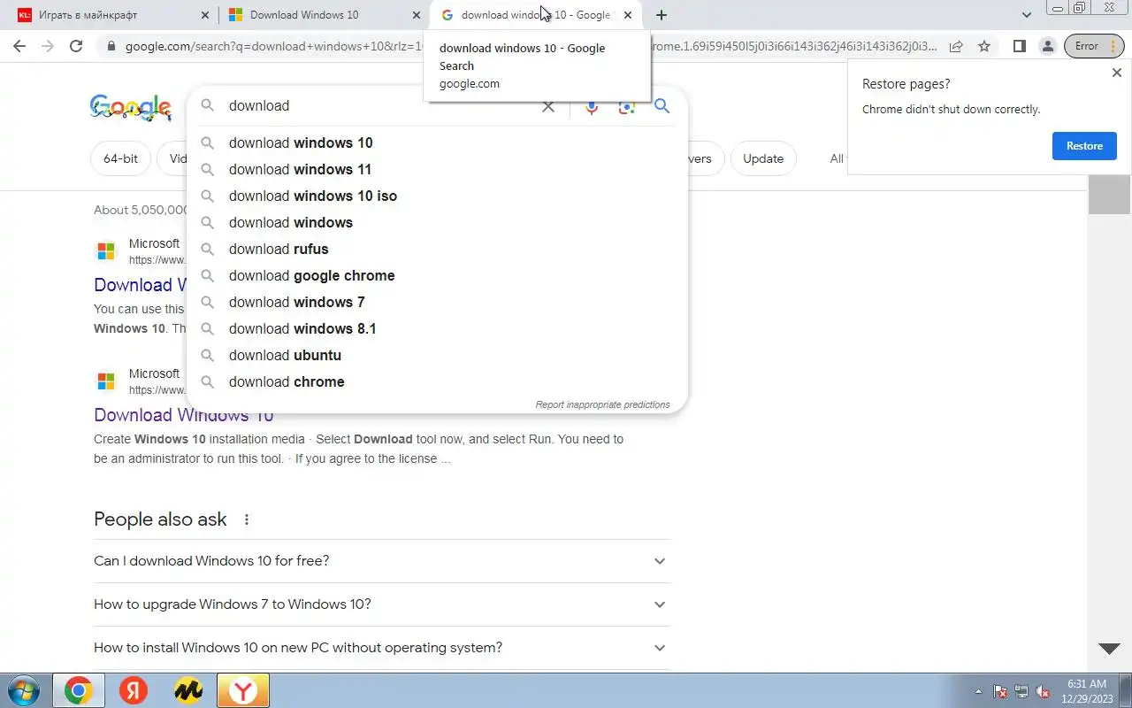Select the 64-bit filter chip
Viewport: 1132px width, 708px height.
pos(120,159)
